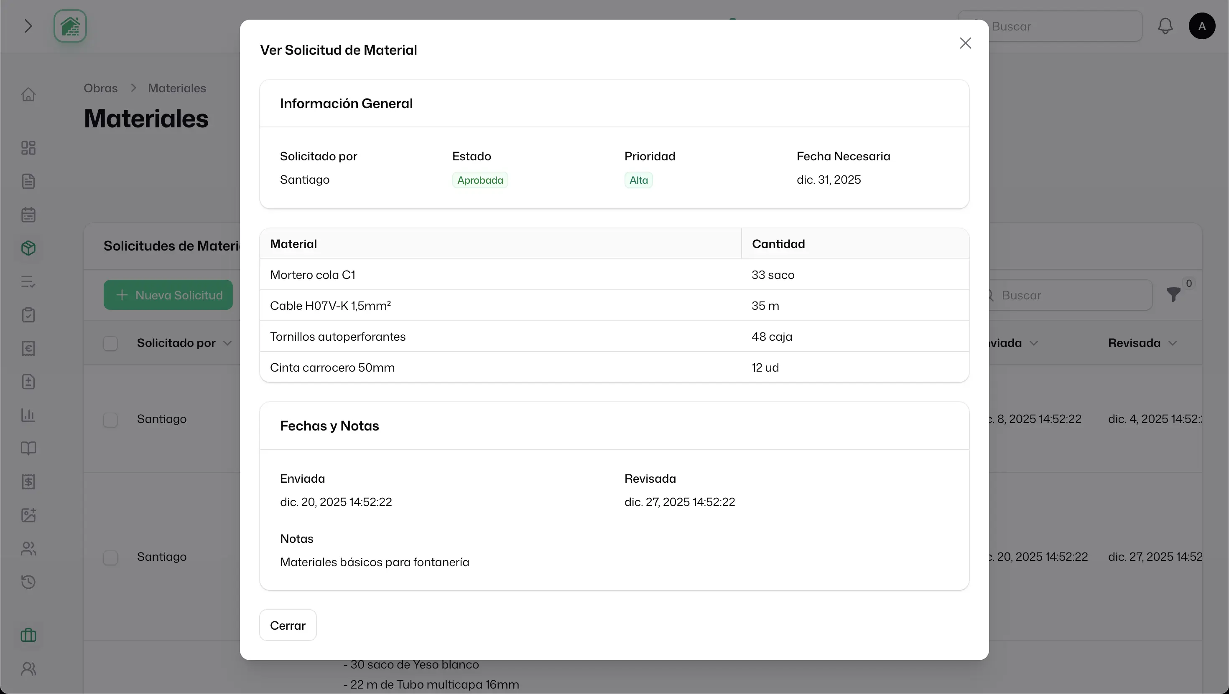1229x694 pixels.
Task: Open the team members icon in sidebar
Action: pyautogui.click(x=28, y=549)
